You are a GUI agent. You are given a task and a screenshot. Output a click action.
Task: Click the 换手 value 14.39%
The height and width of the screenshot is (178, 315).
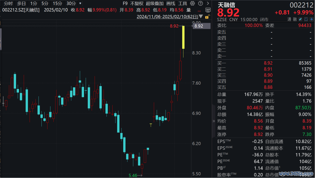(304, 95)
